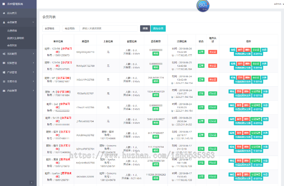The height and width of the screenshot is (186, 284).
Task: Click 编辑 for account 15951275073
Action: coord(232,161)
